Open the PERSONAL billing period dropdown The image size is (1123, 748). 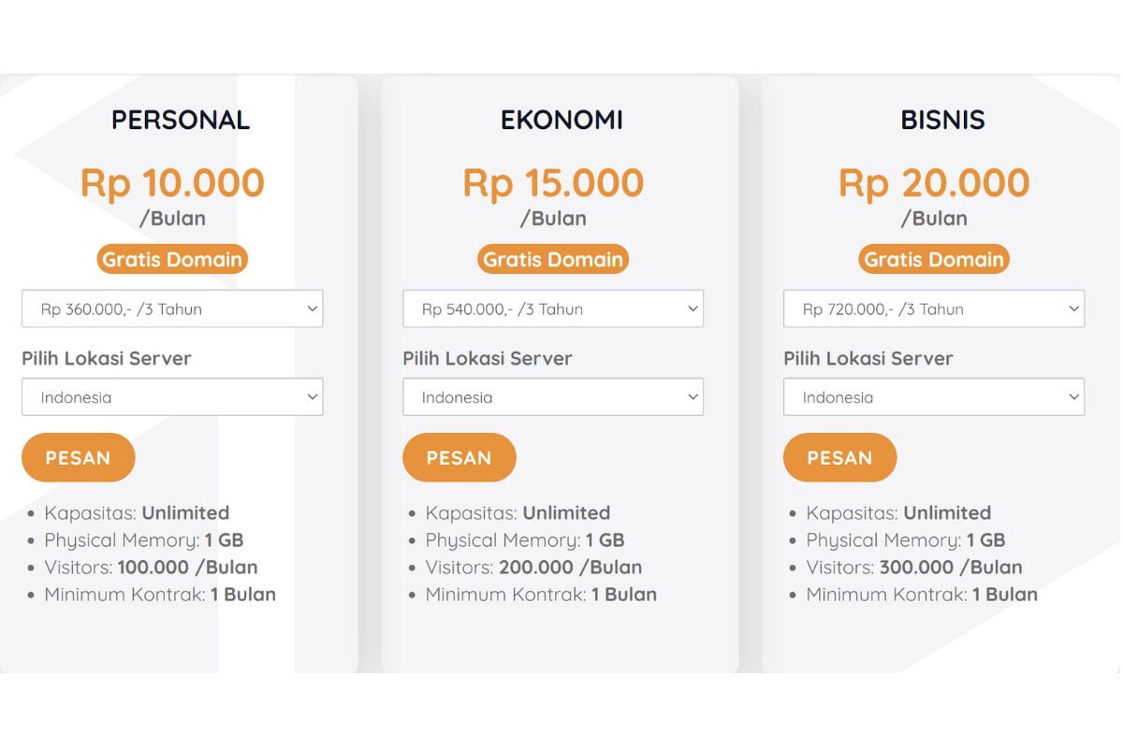click(x=172, y=309)
